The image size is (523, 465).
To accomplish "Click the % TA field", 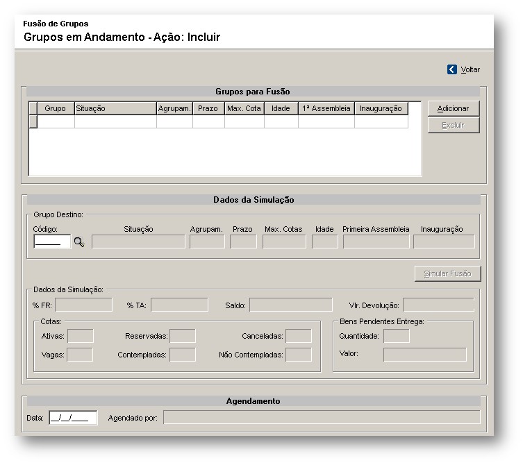I will [179, 305].
